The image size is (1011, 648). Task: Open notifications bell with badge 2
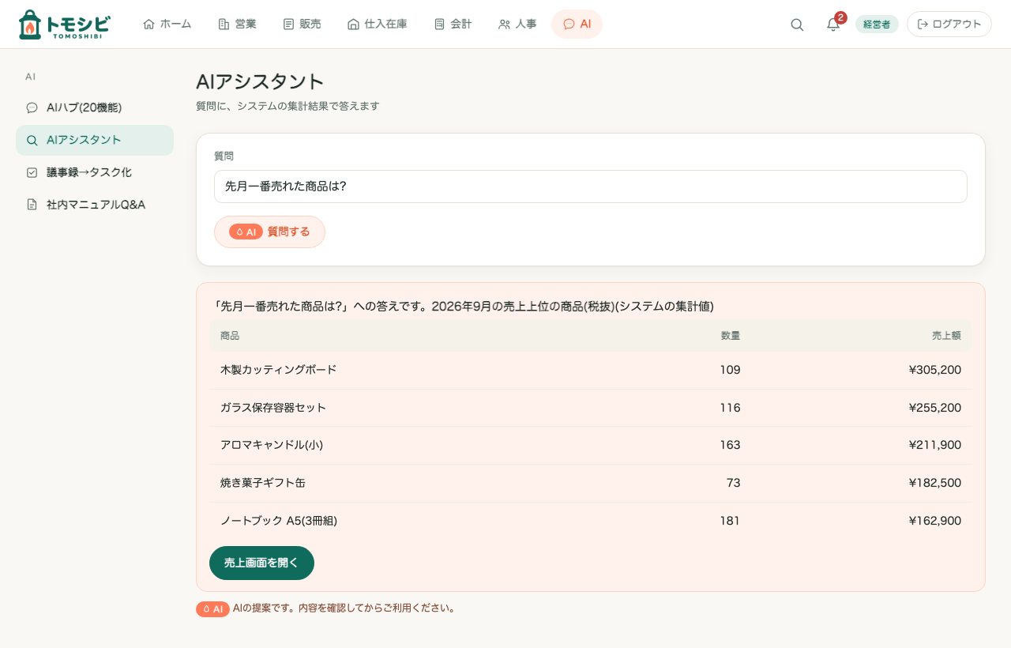[x=833, y=24]
